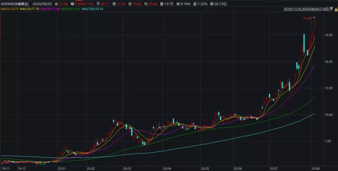Screen dimensions: 338x171
Task: Click the 20.03 date axis label
Action: coord(127,168)
